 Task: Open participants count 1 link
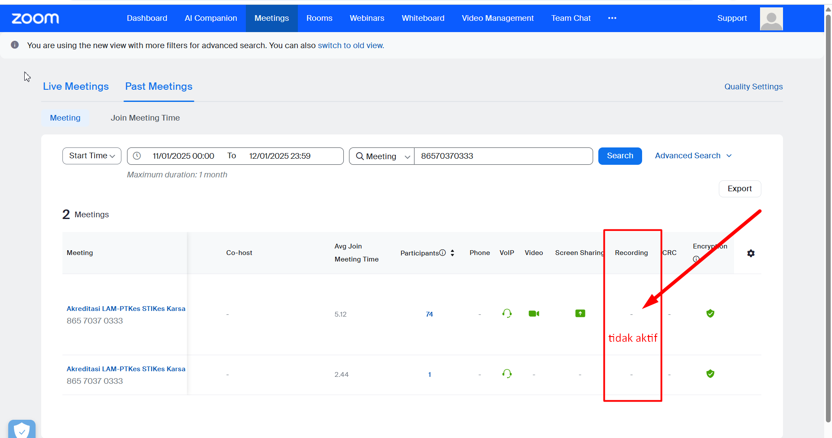pos(429,374)
